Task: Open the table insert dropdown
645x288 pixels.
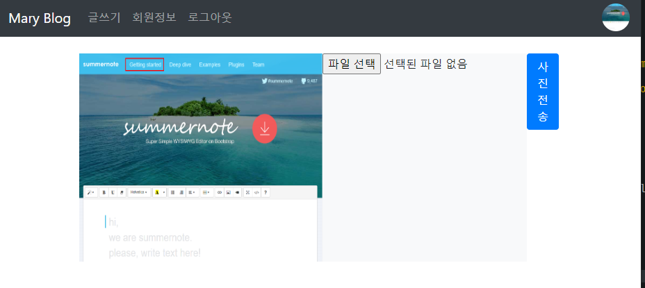Action: [x=207, y=192]
